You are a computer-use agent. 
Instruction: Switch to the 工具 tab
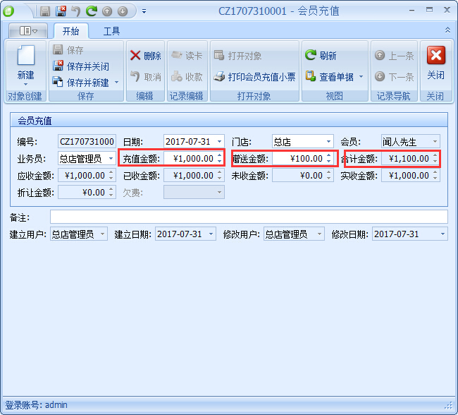coord(111,31)
